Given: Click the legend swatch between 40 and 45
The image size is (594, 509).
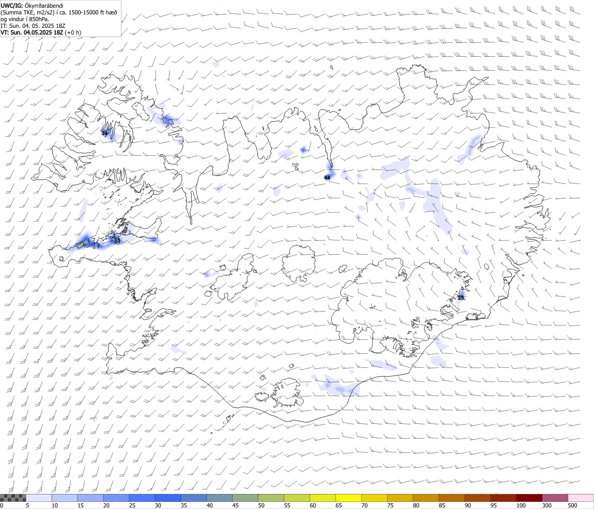Looking at the screenshot, I should (x=220, y=498).
